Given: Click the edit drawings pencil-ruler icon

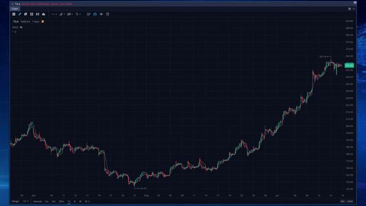Looking at the screenshot, I should pyautogui.click(x=89, y=14).
